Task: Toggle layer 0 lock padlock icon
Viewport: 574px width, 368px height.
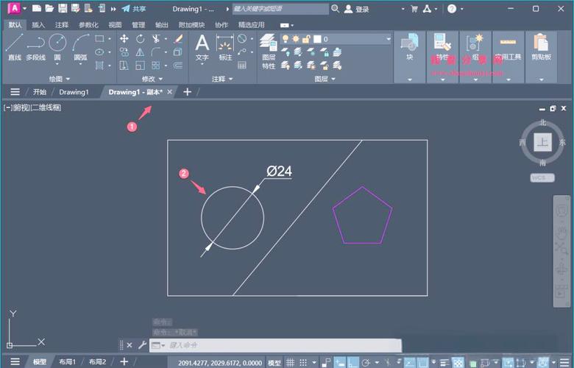Action: coord(306,39)
